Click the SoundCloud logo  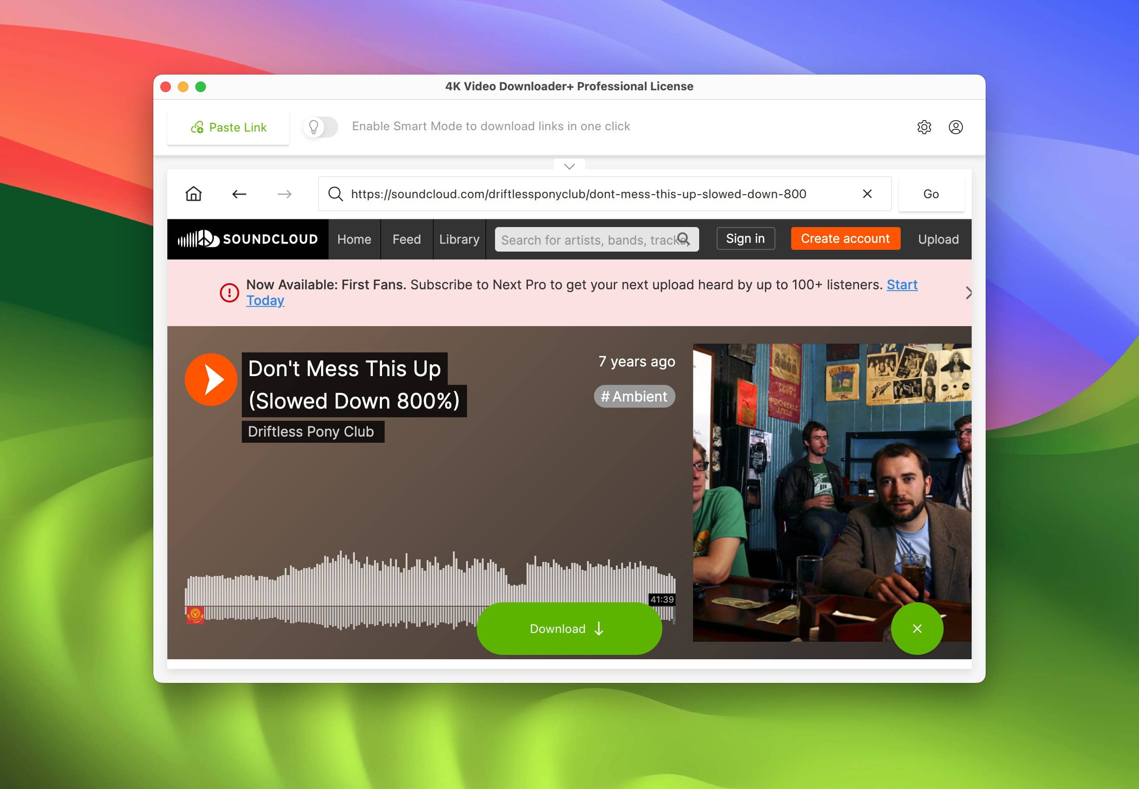click(x=248, y=239)
